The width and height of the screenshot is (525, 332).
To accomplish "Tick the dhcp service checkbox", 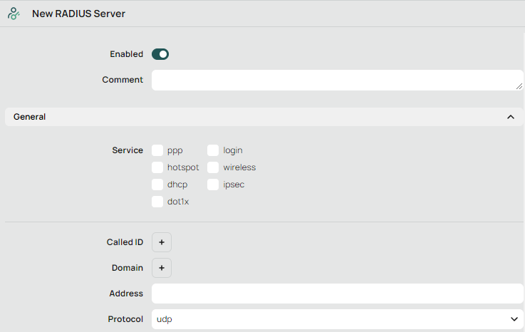I will 157,185.
